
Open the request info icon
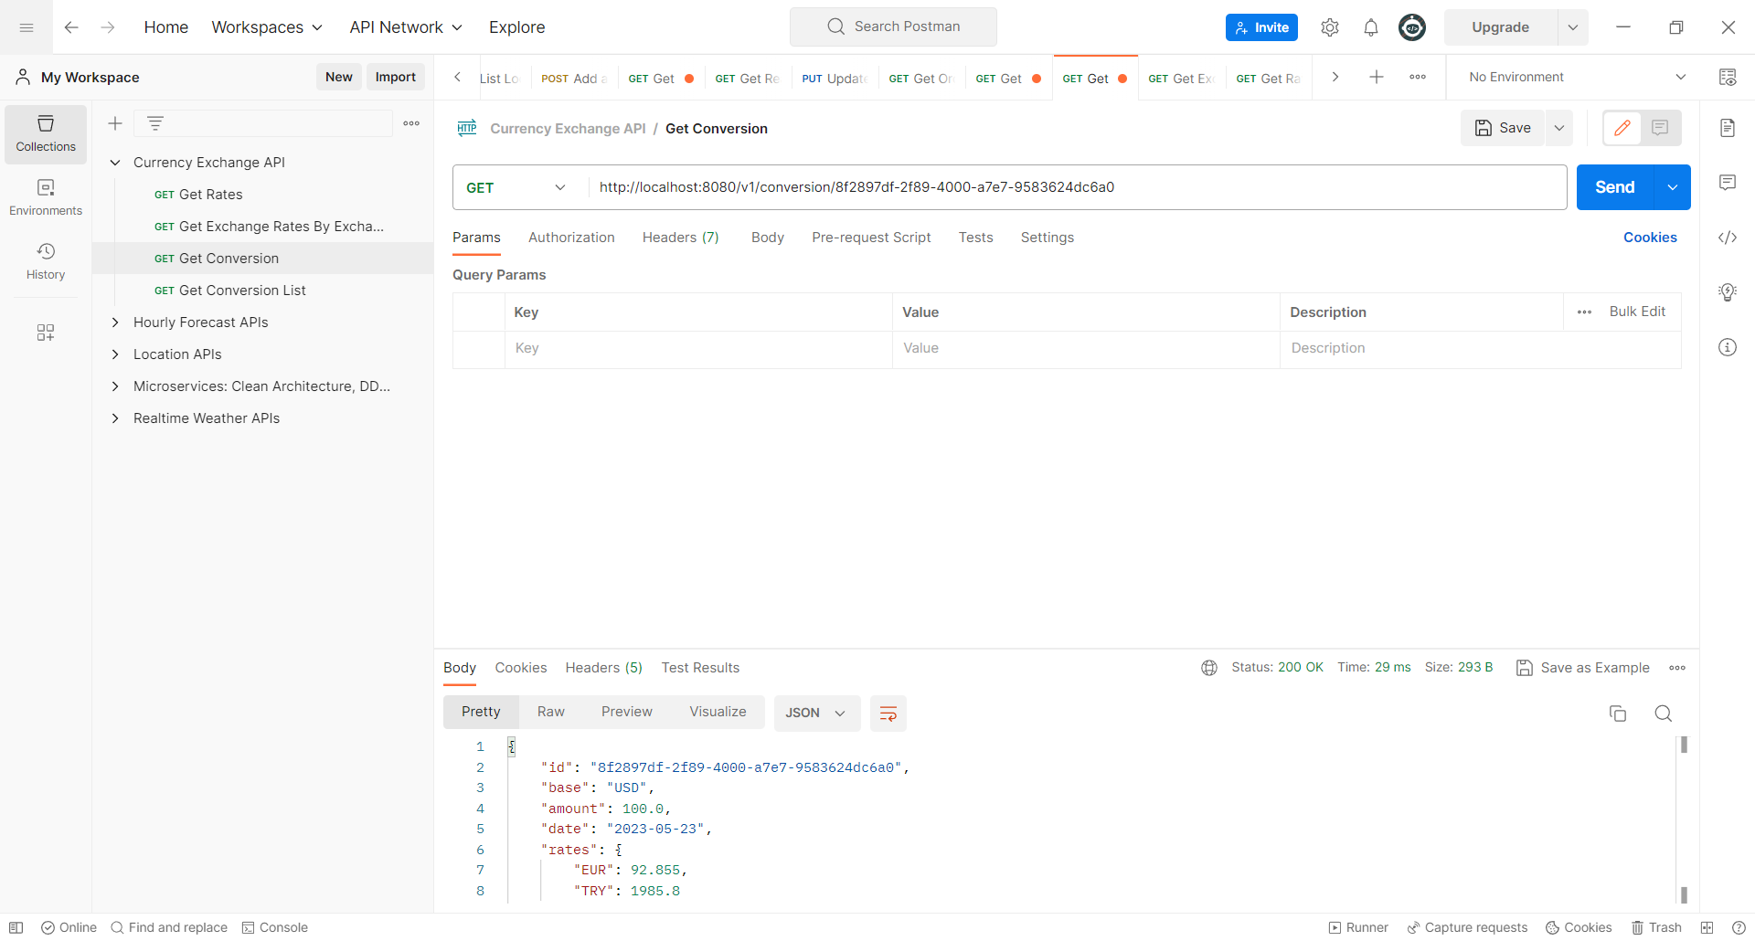[1728, 347]
